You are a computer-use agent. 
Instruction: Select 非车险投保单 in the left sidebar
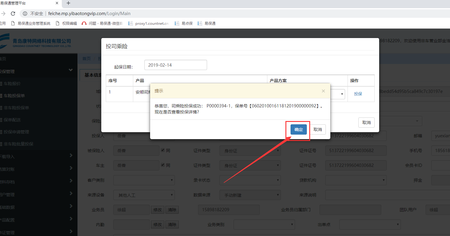[16, 108]
